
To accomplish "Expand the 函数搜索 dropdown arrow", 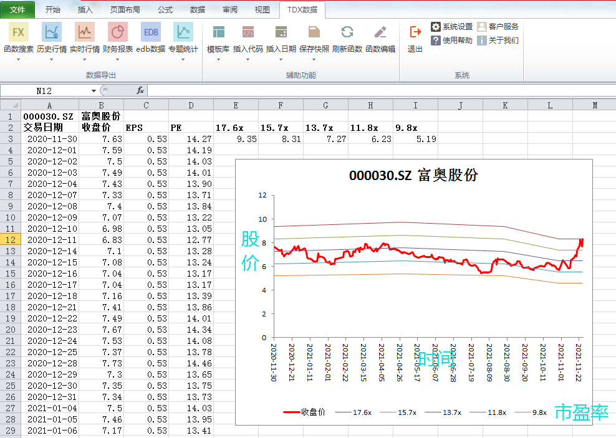I will point(18,60).
